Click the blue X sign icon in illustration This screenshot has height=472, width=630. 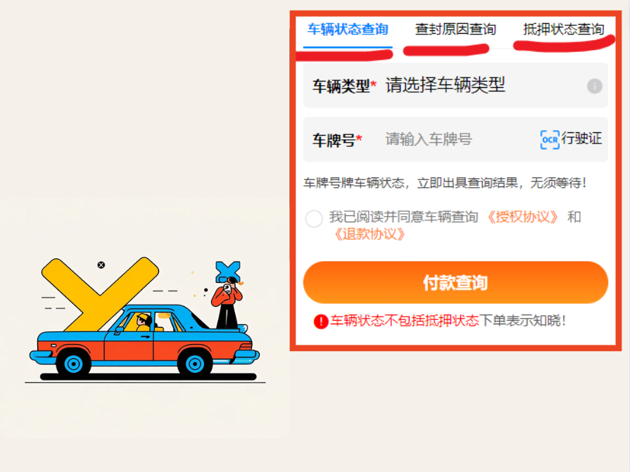click(227, 271)
